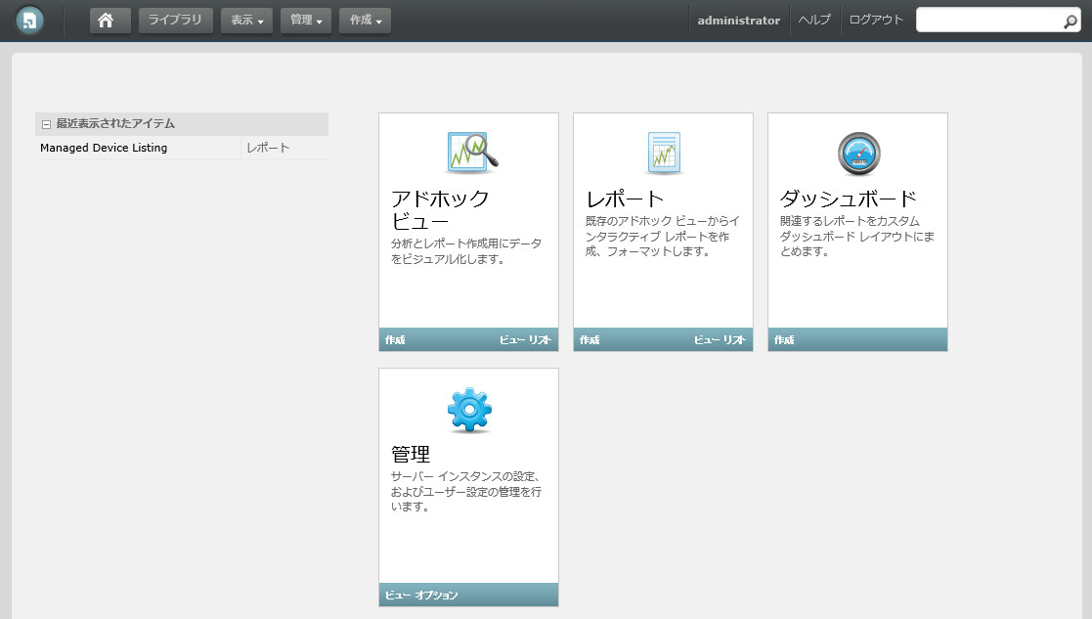This screenshot has width=1092, height=619.
Task: Select the ダッシュボード card title
Action: tap(849, 199)
